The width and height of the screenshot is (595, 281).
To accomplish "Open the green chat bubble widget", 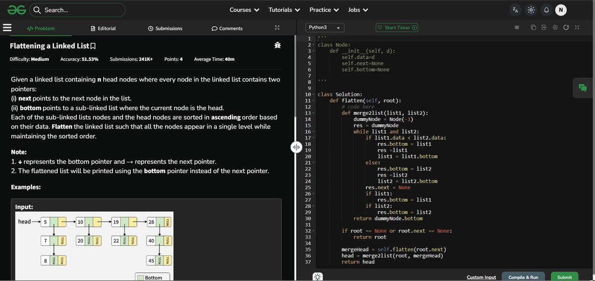I will pos(583,88).
